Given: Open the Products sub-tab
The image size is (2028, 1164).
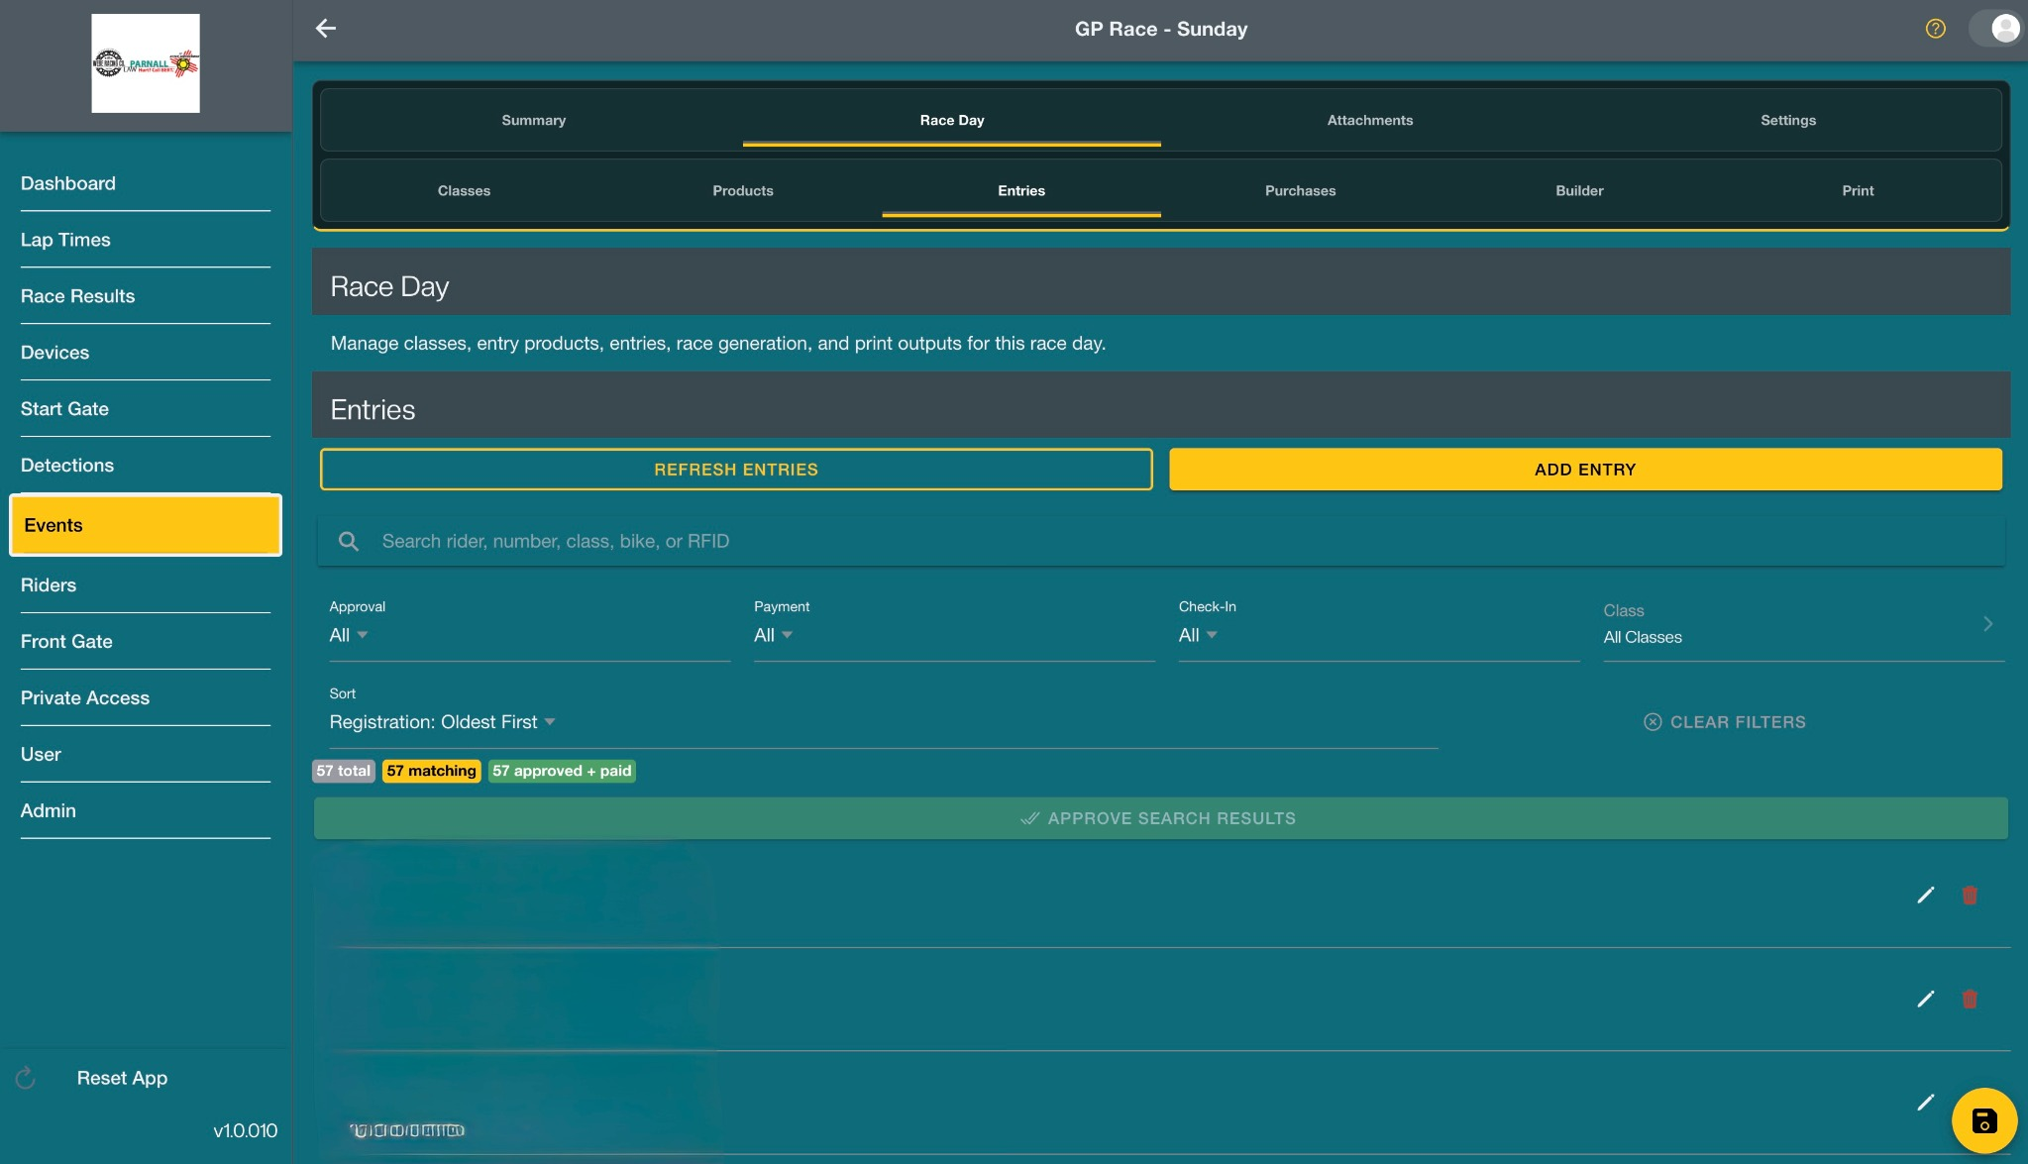Looking at the screenshot, I should click(x=743, y=190).
